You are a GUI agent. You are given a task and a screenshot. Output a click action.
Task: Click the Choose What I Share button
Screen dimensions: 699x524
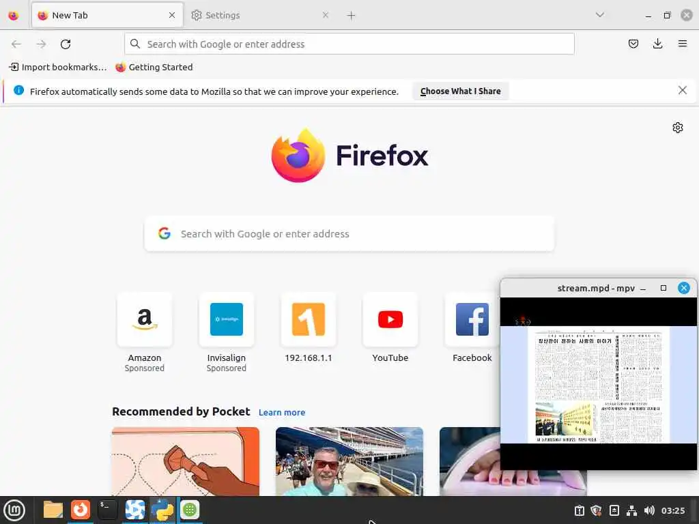coord(461,91)
